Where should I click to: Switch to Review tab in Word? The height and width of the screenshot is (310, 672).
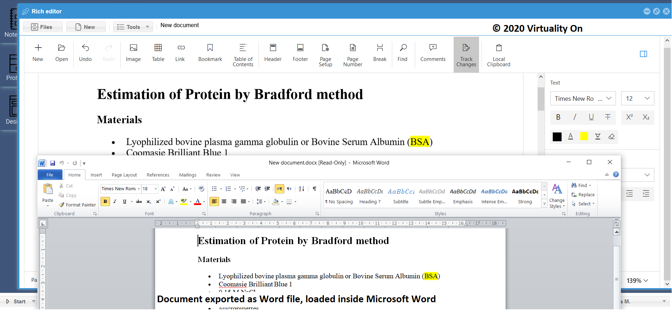[213, 175]
